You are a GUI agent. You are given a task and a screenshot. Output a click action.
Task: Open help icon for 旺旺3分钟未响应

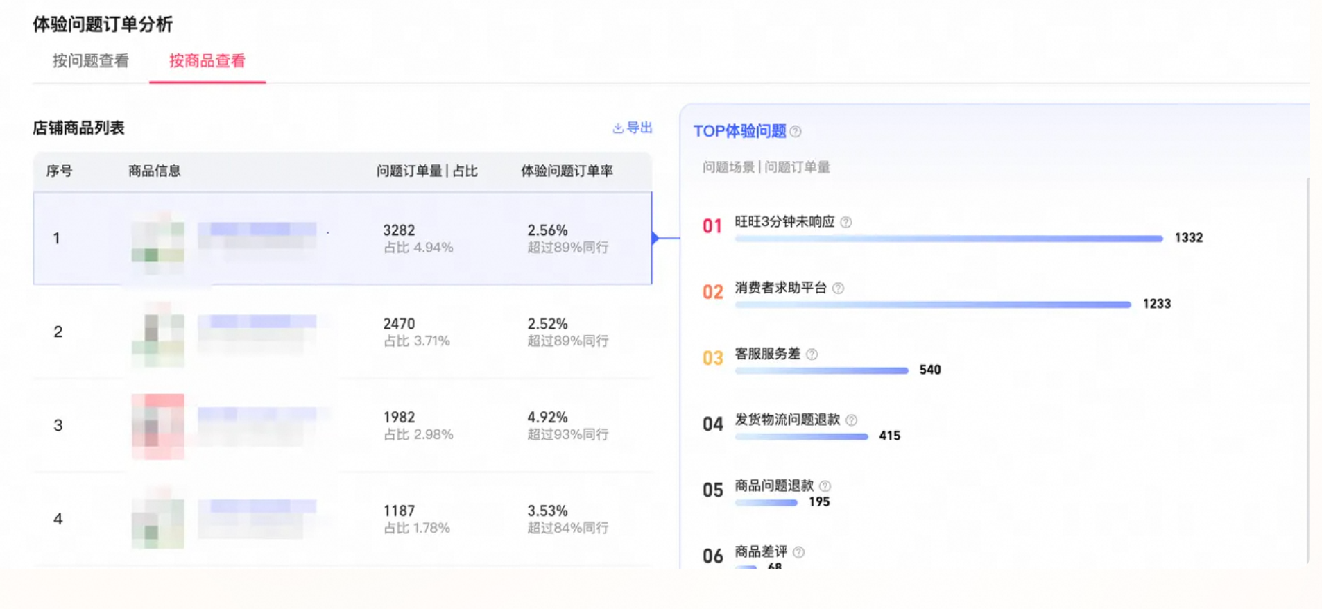[x=846, y=223]
